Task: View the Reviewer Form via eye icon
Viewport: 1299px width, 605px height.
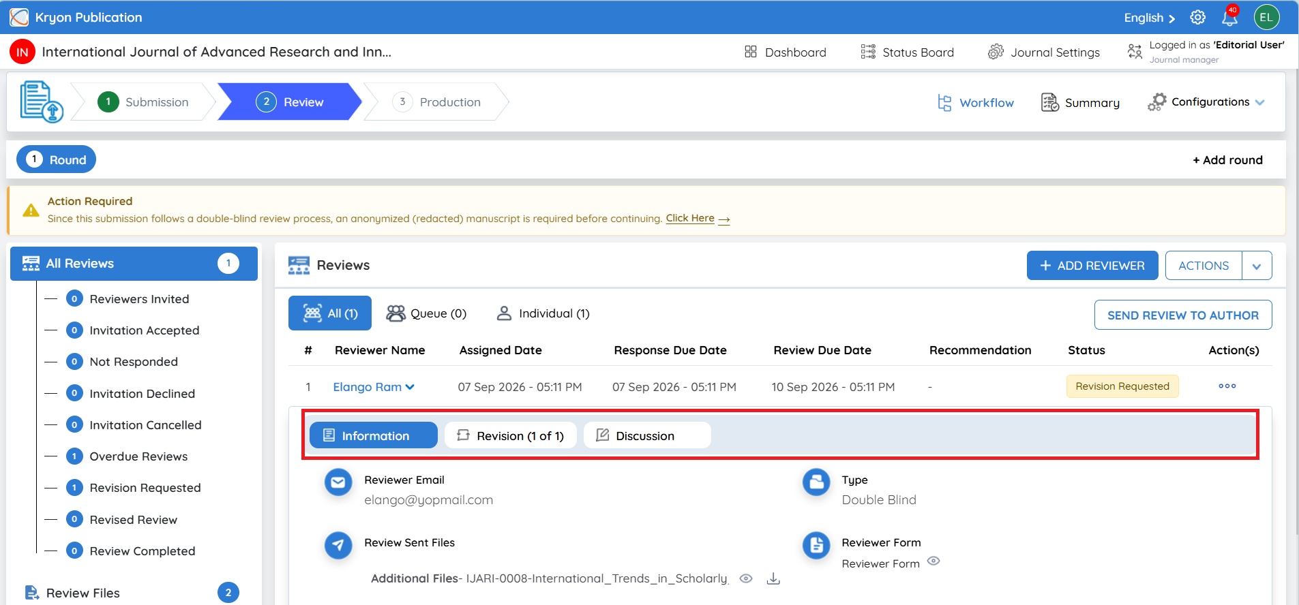Action: [934, 561]
